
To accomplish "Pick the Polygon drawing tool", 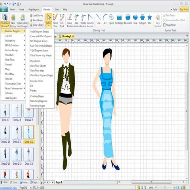I will click(142, 19).
